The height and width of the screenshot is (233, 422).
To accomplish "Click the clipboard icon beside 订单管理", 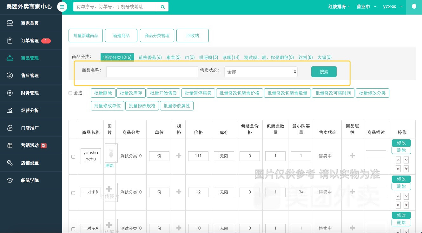I will pyautogui.click(x=10, y=41).
